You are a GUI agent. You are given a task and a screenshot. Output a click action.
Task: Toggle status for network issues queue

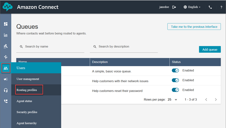175,80
